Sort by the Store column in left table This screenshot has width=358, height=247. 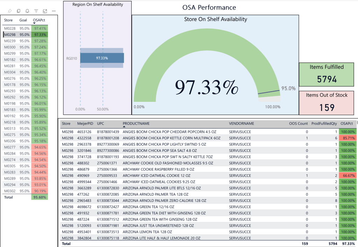[x=8, y=20]
